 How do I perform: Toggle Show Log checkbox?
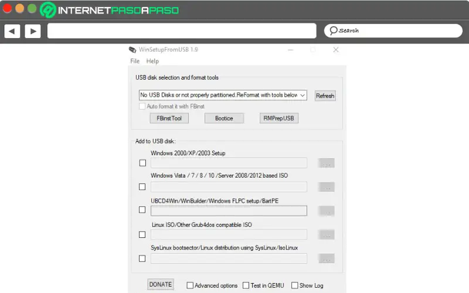[295, 285]
